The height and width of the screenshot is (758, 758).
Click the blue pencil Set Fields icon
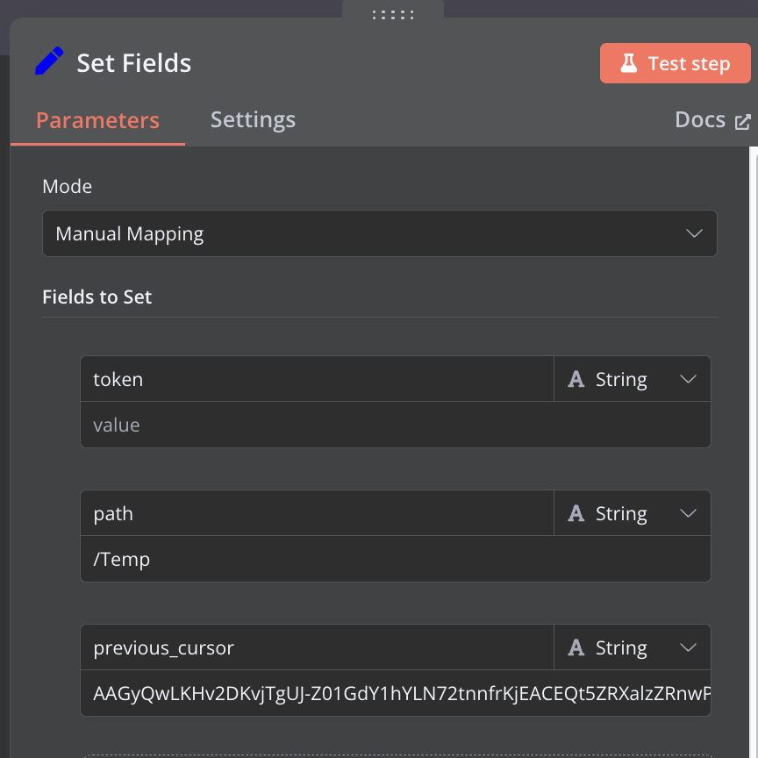[49, 61]
